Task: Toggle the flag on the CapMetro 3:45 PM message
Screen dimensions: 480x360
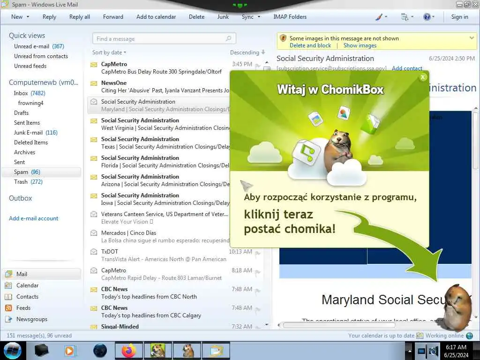Action: [x=258, y=66]
